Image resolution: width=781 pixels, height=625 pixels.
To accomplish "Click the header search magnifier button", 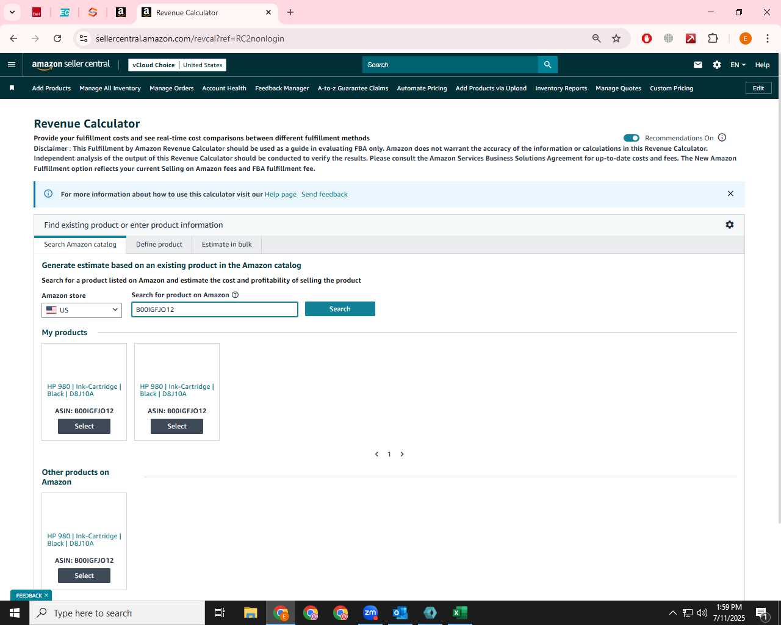I will tap(548, 65).
